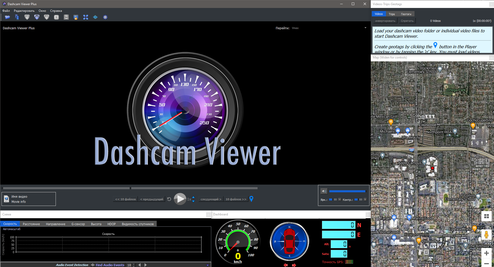Click the < предыдущий button

152,199
